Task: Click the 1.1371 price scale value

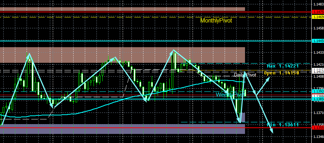Action: point(318,113)
